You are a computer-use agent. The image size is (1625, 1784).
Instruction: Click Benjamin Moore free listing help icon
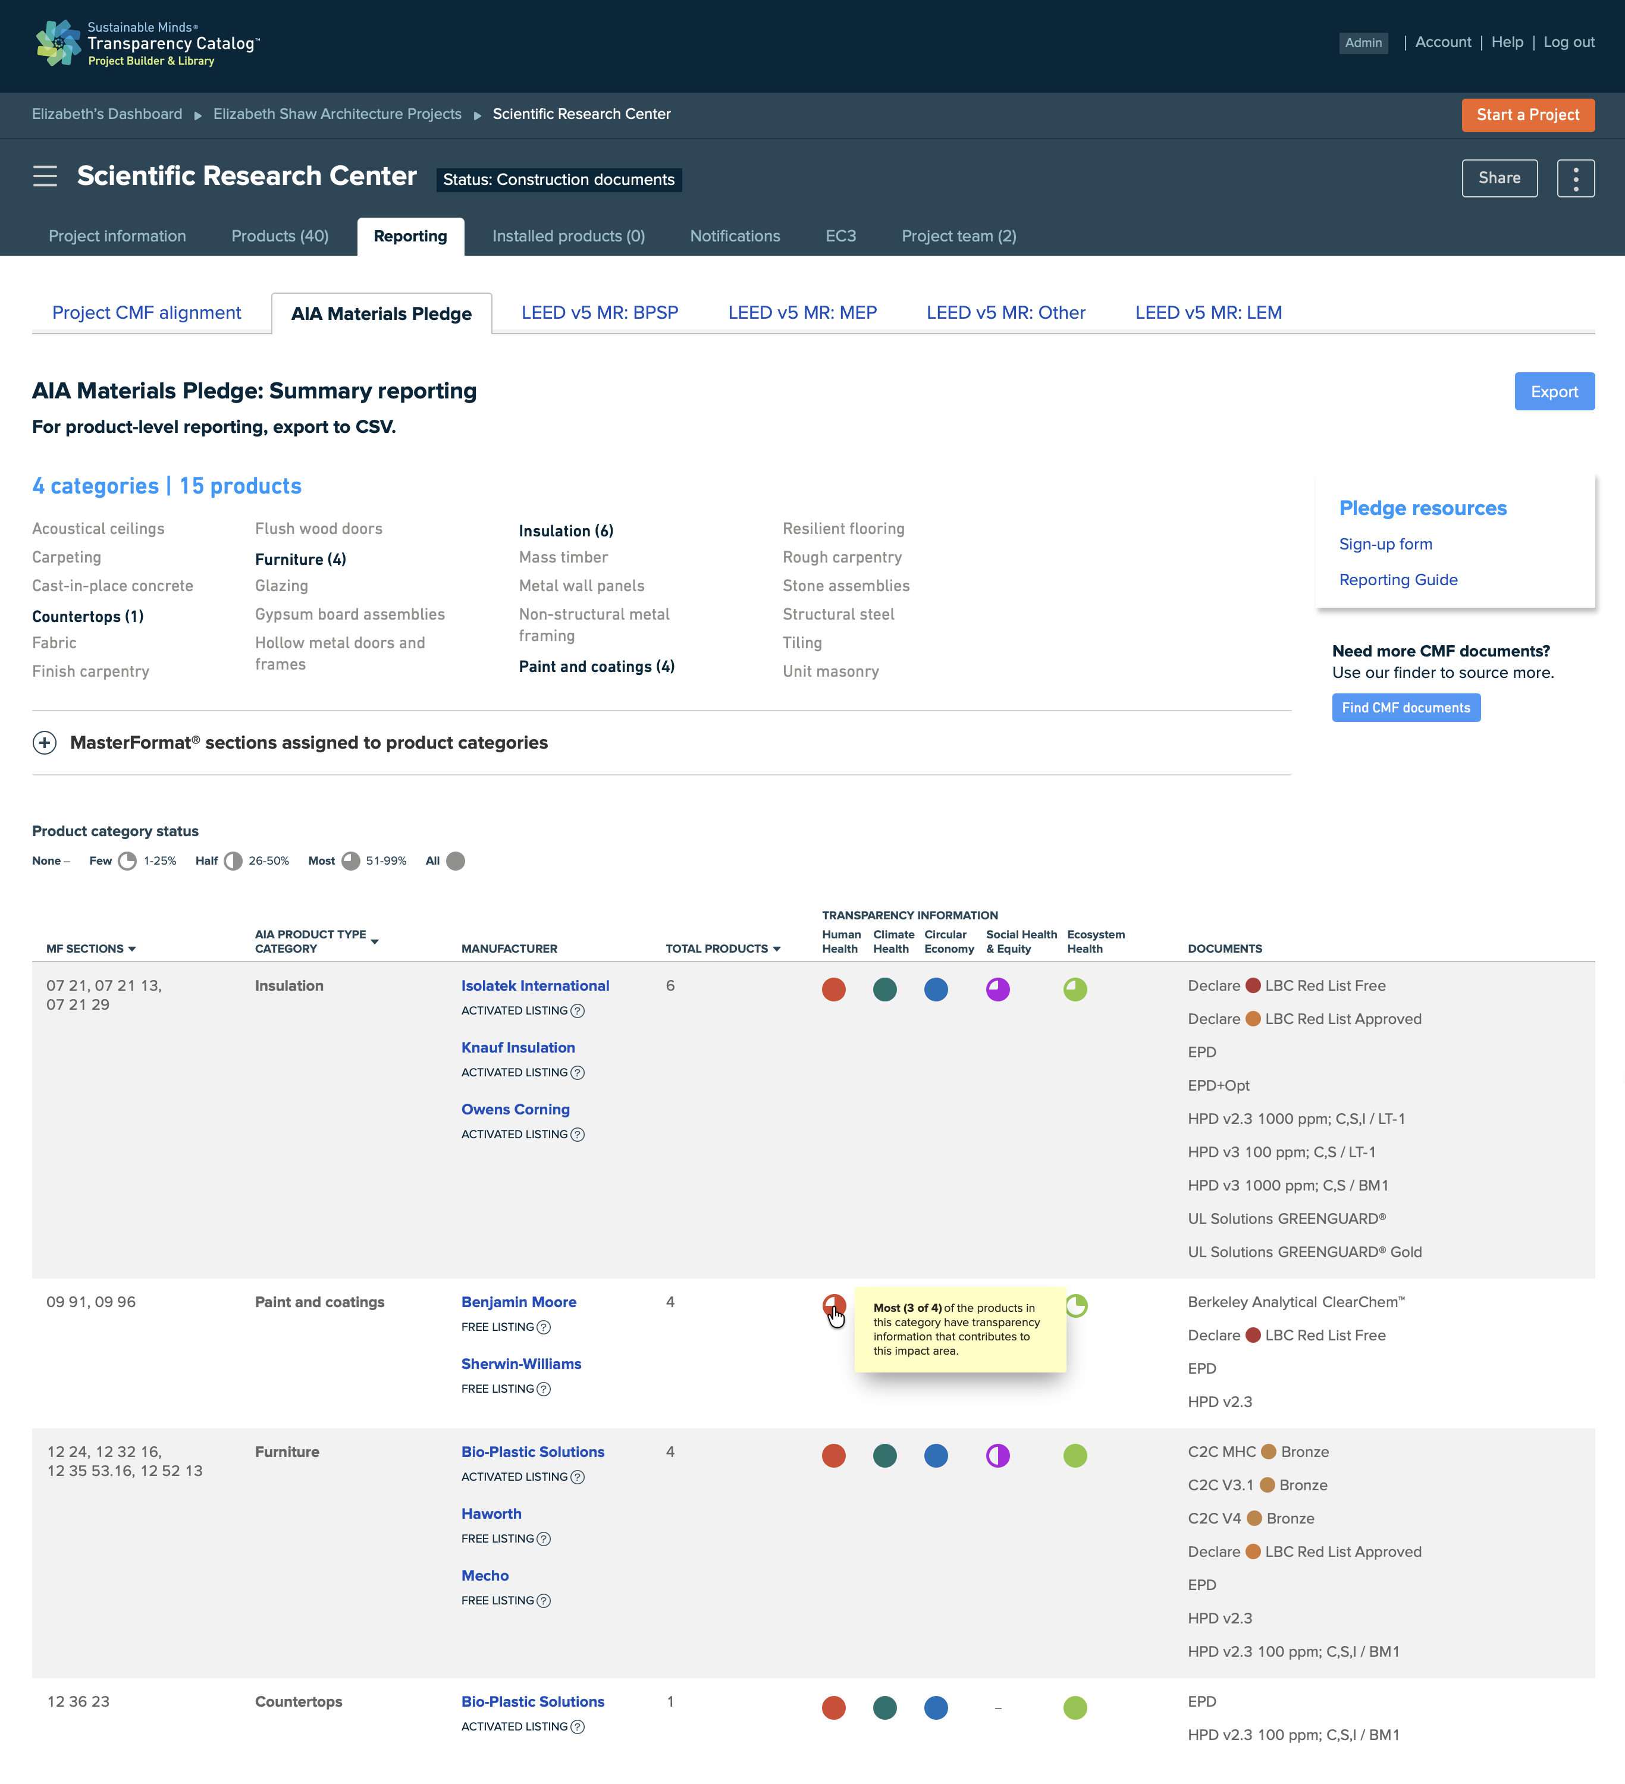click(544, 1327)
